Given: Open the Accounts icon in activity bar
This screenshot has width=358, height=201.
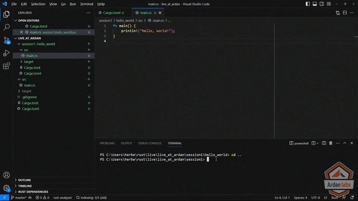Looking at the screenshot, I should click(x=6, y=175).
